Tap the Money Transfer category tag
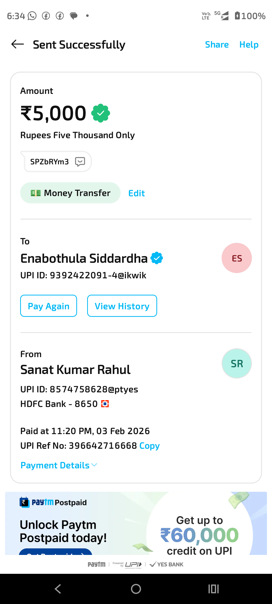Screen dimensions: 272x604 coord(70,193)
